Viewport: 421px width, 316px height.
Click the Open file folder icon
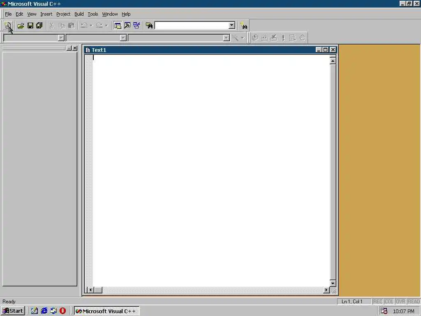[21, 26]
